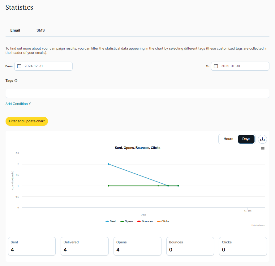This screenshot has height=266, width=275.
Task: Click inside the Tags input field
Action: click(x=137, y=93)
